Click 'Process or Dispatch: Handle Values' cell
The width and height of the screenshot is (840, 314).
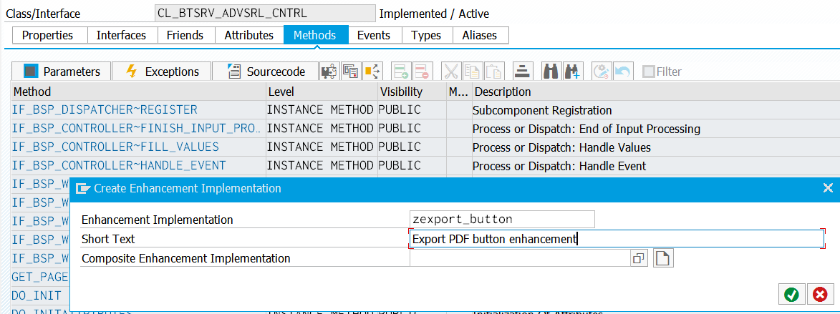(561, 147)
